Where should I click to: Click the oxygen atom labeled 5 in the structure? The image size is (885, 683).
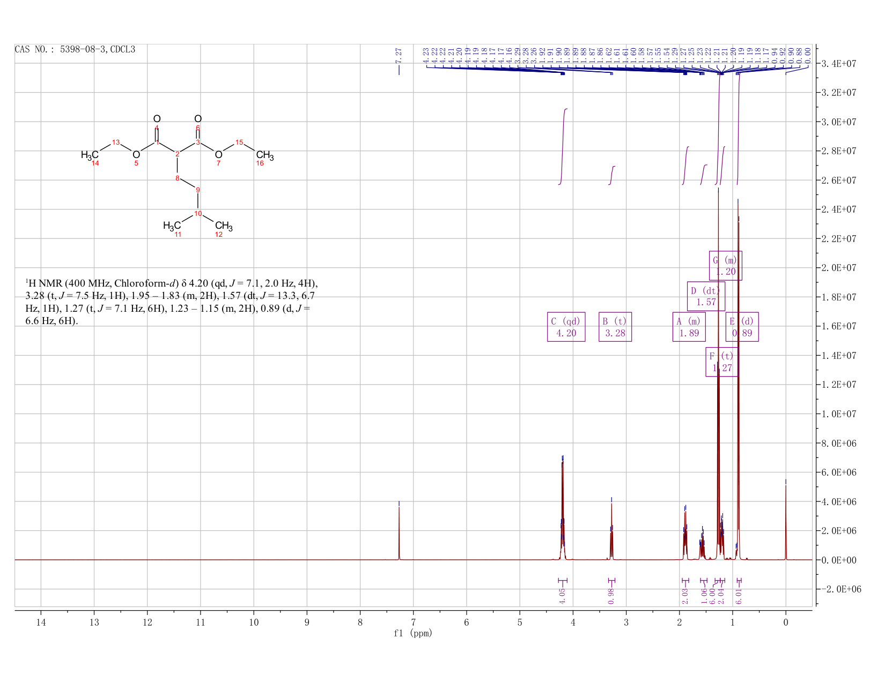click(x=136, y=155)
